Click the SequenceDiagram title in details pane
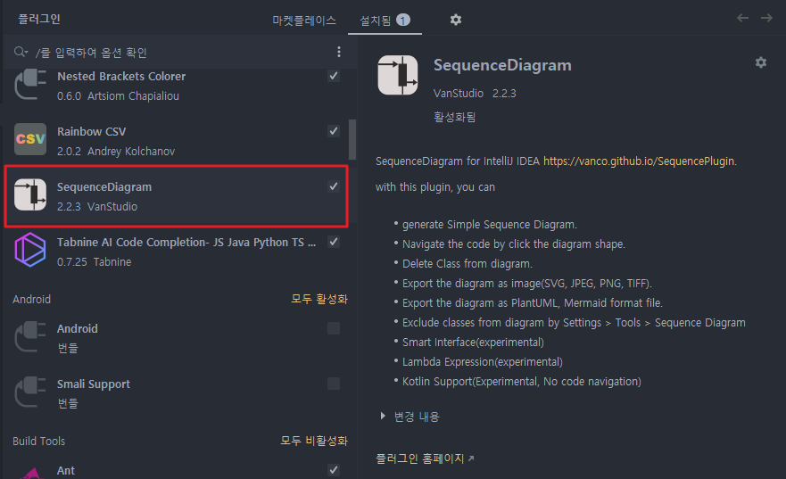Viewport: 786px width, 479px height. point(502,65)
